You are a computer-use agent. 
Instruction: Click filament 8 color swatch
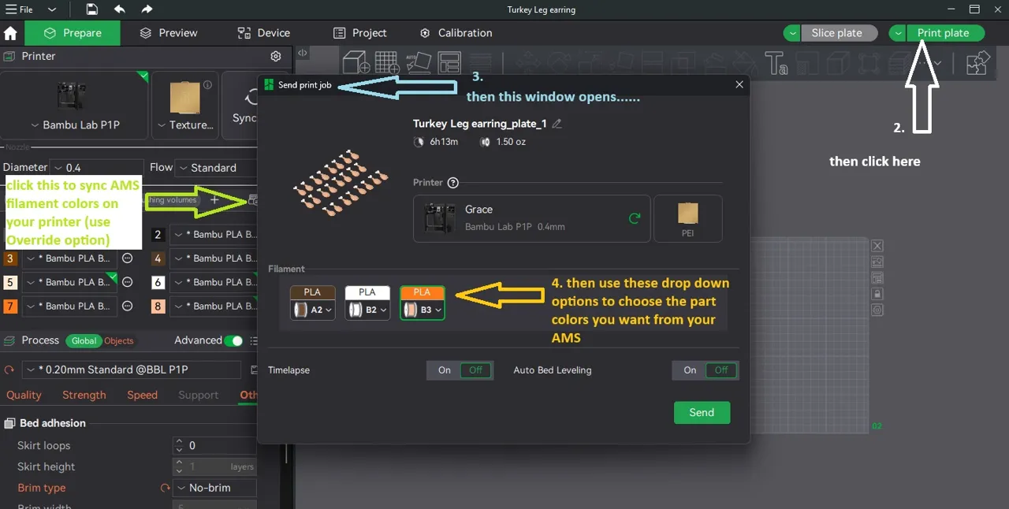158,306
